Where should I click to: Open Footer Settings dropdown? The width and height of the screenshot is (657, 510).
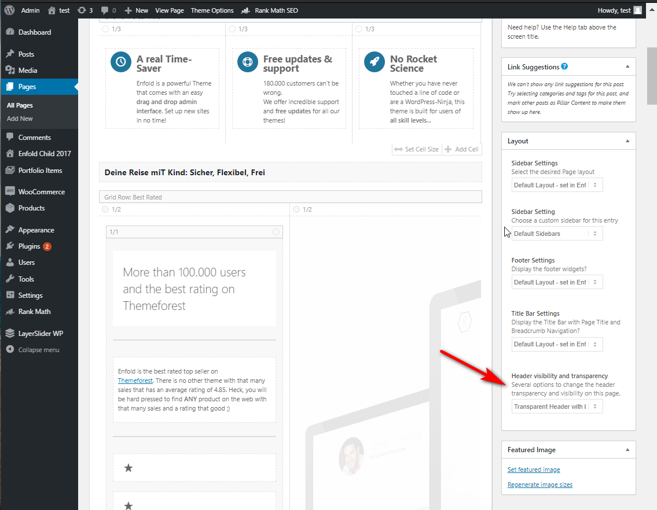click(x=557, y=282)
